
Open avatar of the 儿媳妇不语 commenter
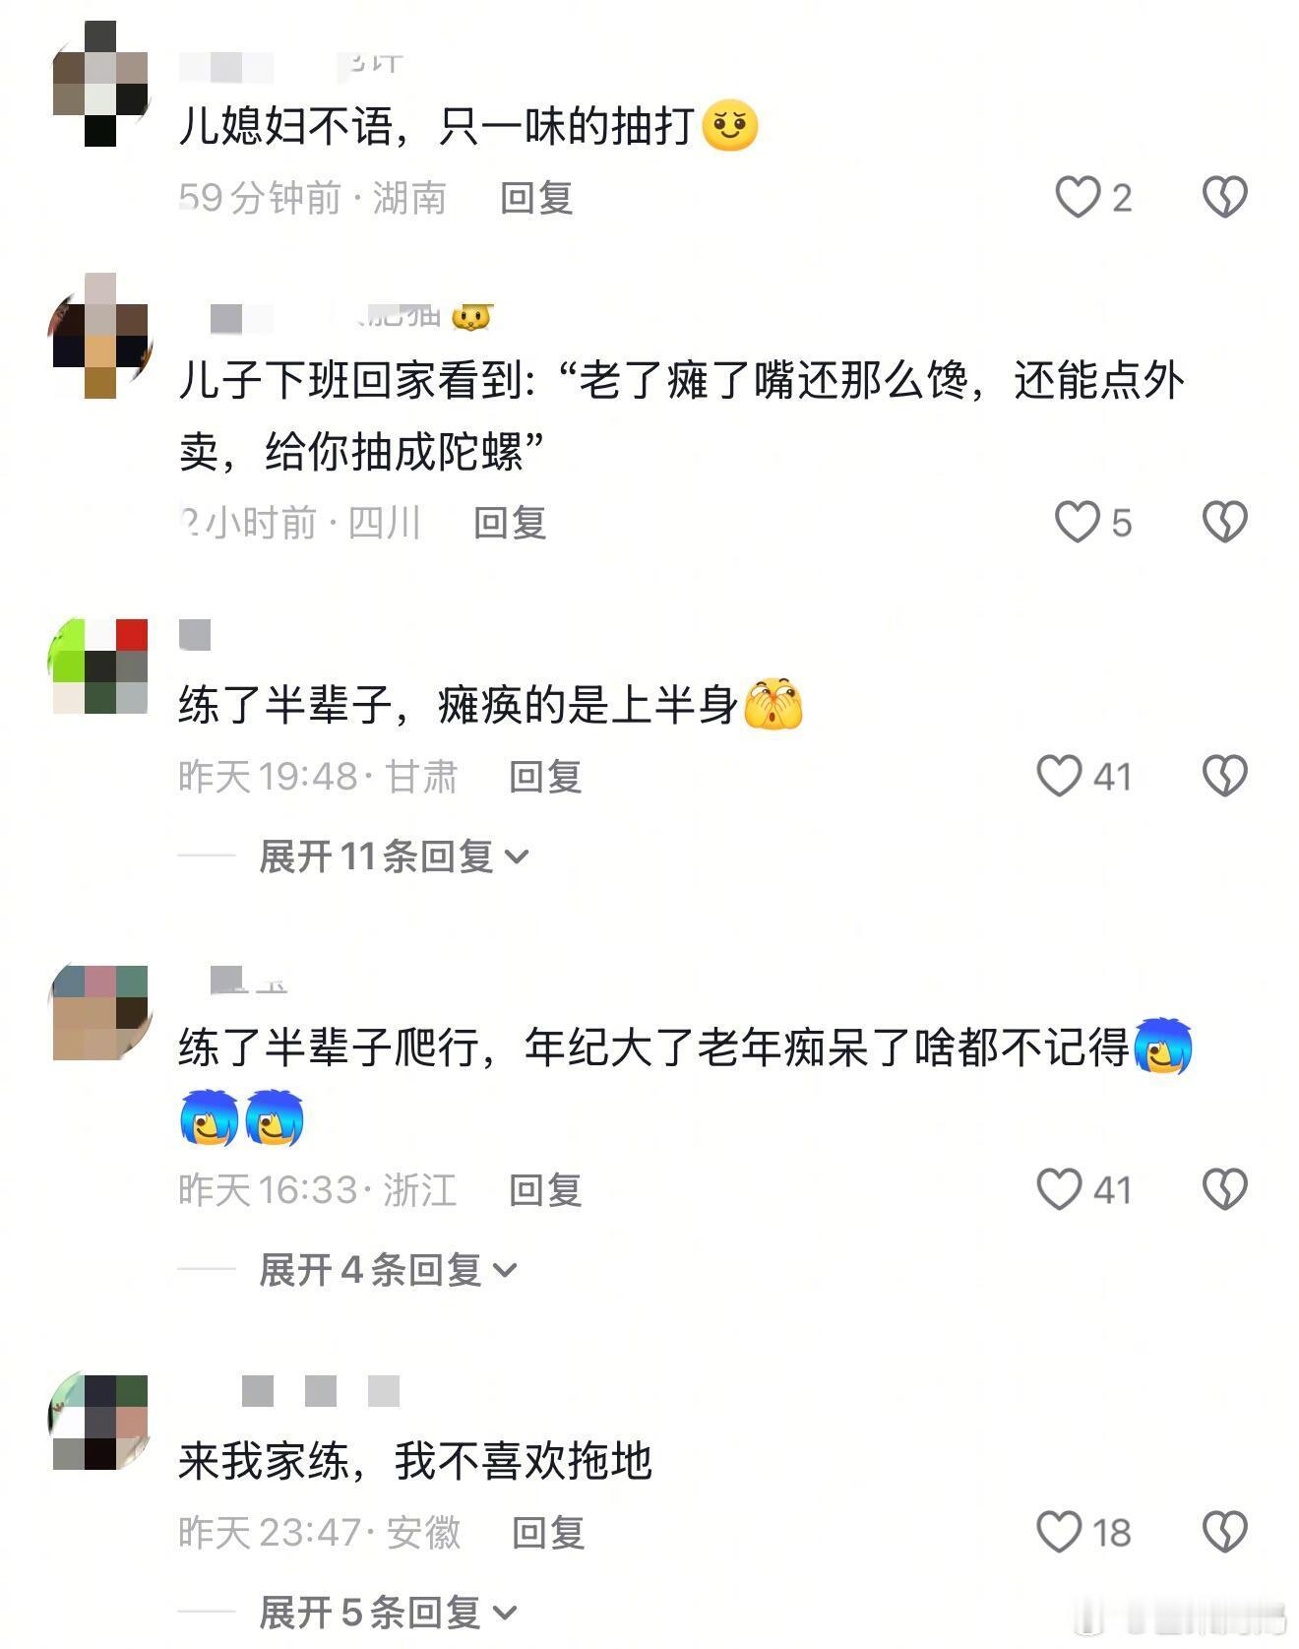point(100,84)
